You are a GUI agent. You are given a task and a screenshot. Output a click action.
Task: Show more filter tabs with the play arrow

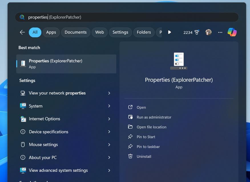(x=170, y=32)
